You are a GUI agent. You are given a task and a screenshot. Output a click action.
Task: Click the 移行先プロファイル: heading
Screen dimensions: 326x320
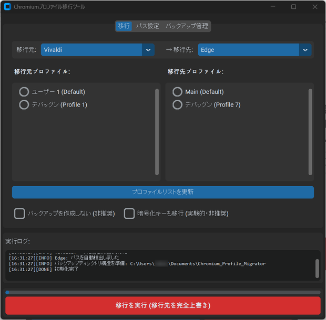coord(196,71)
